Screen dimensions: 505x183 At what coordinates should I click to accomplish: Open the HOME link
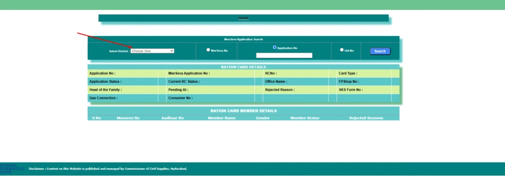pyautogui.click(x=244, y=18)
